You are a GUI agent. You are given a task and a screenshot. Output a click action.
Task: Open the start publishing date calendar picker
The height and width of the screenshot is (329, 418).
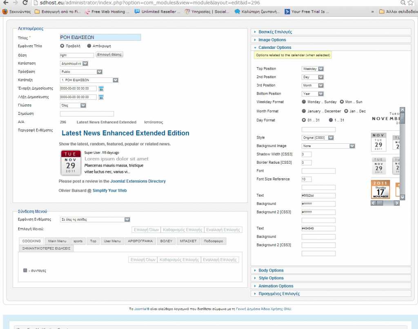pyautogui.click(x=101, y=89)
